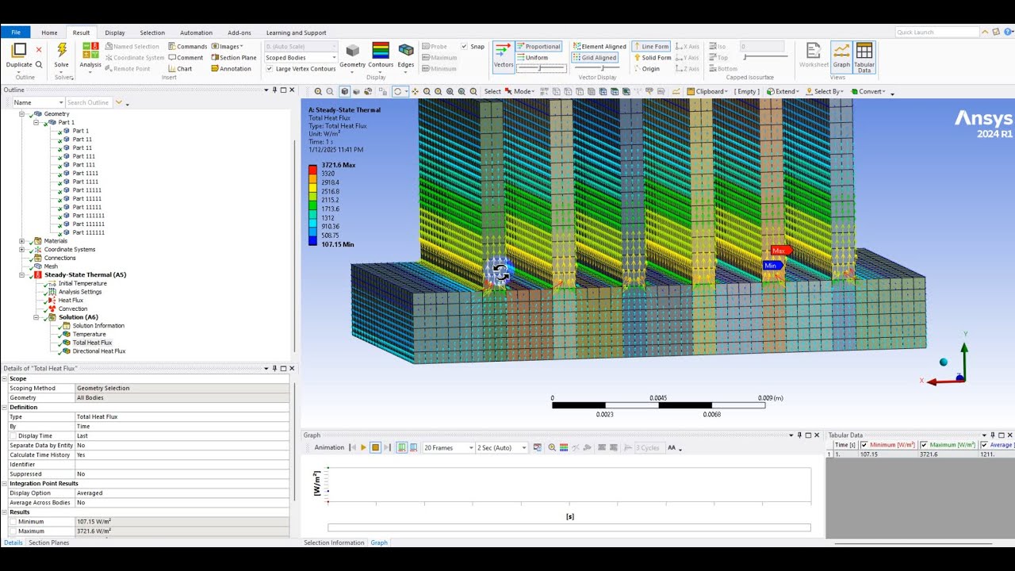Play the result animation
Image resolution: width=1015 pixels, height=571 pixels.
(x=364, y=448)
